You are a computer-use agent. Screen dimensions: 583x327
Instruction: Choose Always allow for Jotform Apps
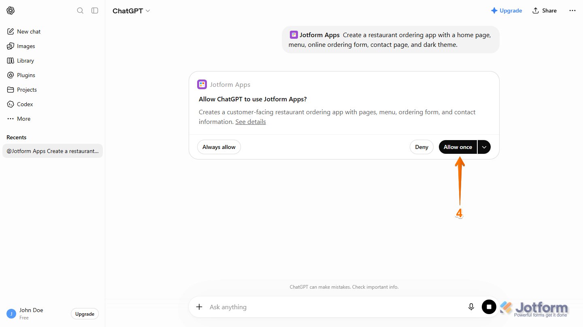click(219, 147)
